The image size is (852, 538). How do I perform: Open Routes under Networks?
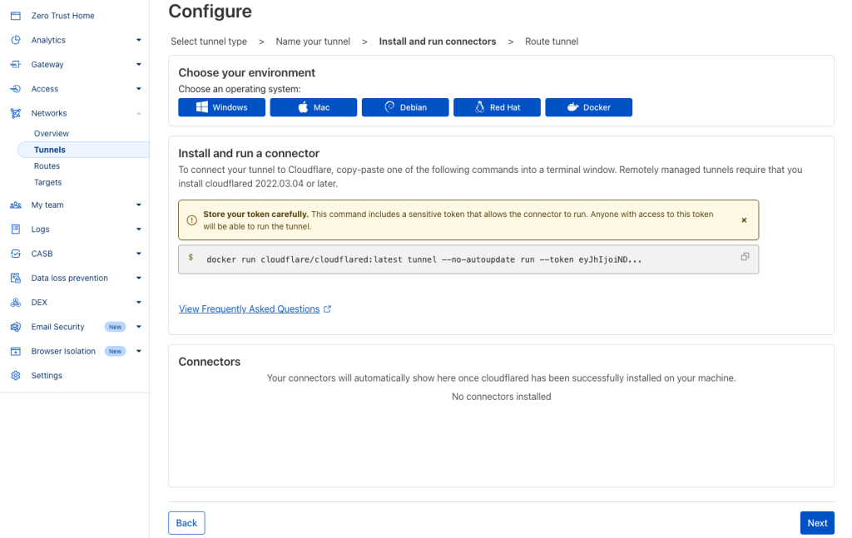(x=47, y=166)
